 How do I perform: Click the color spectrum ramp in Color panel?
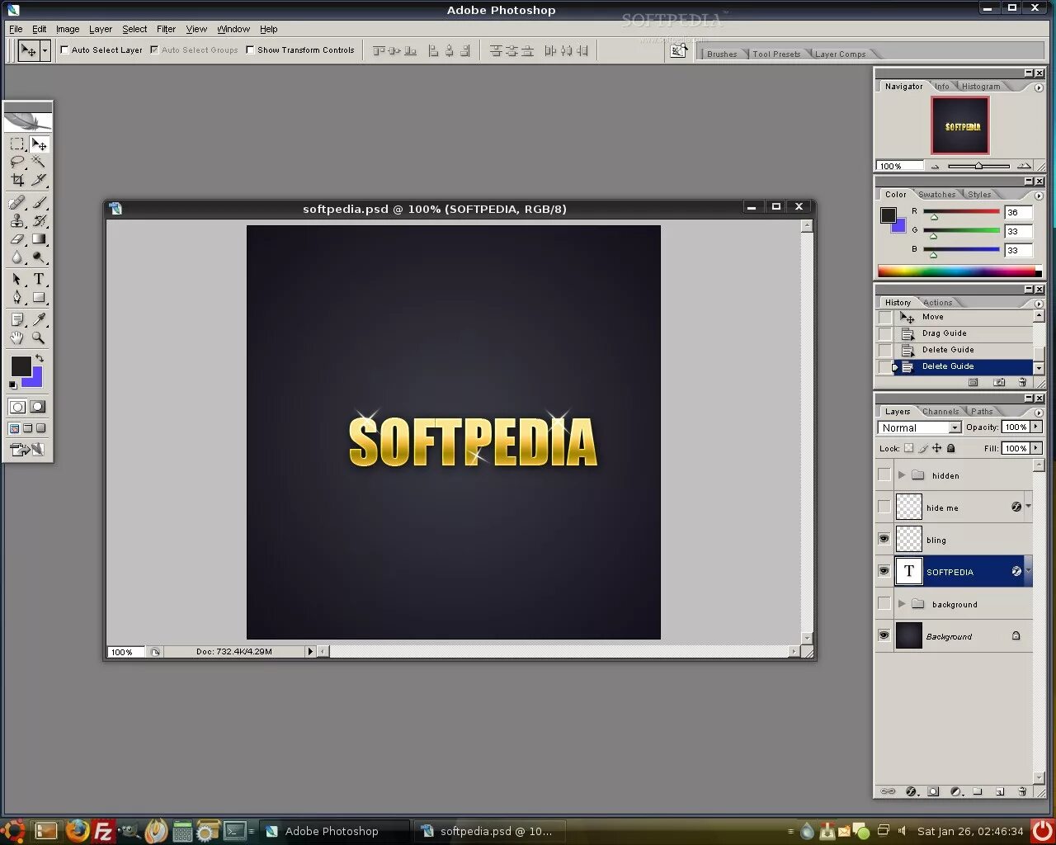pos(956,271)
